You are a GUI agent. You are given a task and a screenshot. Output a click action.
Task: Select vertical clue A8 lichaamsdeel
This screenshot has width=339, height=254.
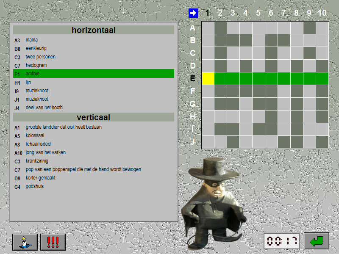point(94,144)
